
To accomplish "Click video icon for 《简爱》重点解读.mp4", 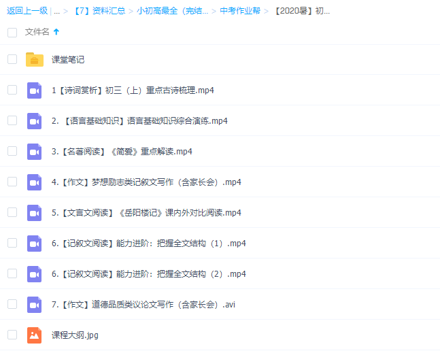I will [35, 152].
